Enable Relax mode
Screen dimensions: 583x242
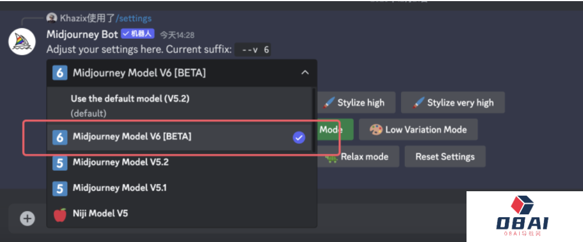pyautogui.click(x=358, y=156)
